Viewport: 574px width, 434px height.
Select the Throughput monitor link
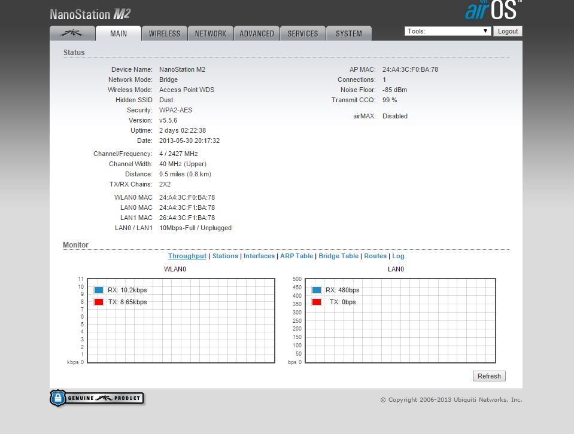pos(187,256)
